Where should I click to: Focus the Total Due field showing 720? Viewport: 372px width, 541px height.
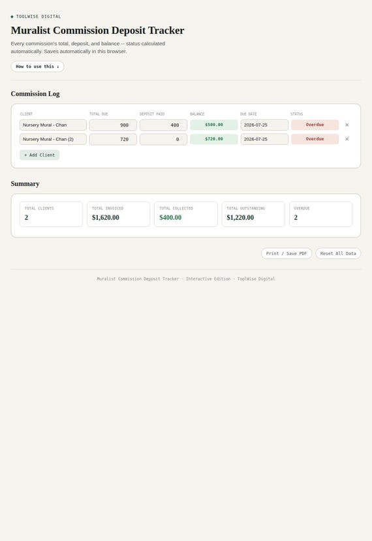(x=113, y=139)
